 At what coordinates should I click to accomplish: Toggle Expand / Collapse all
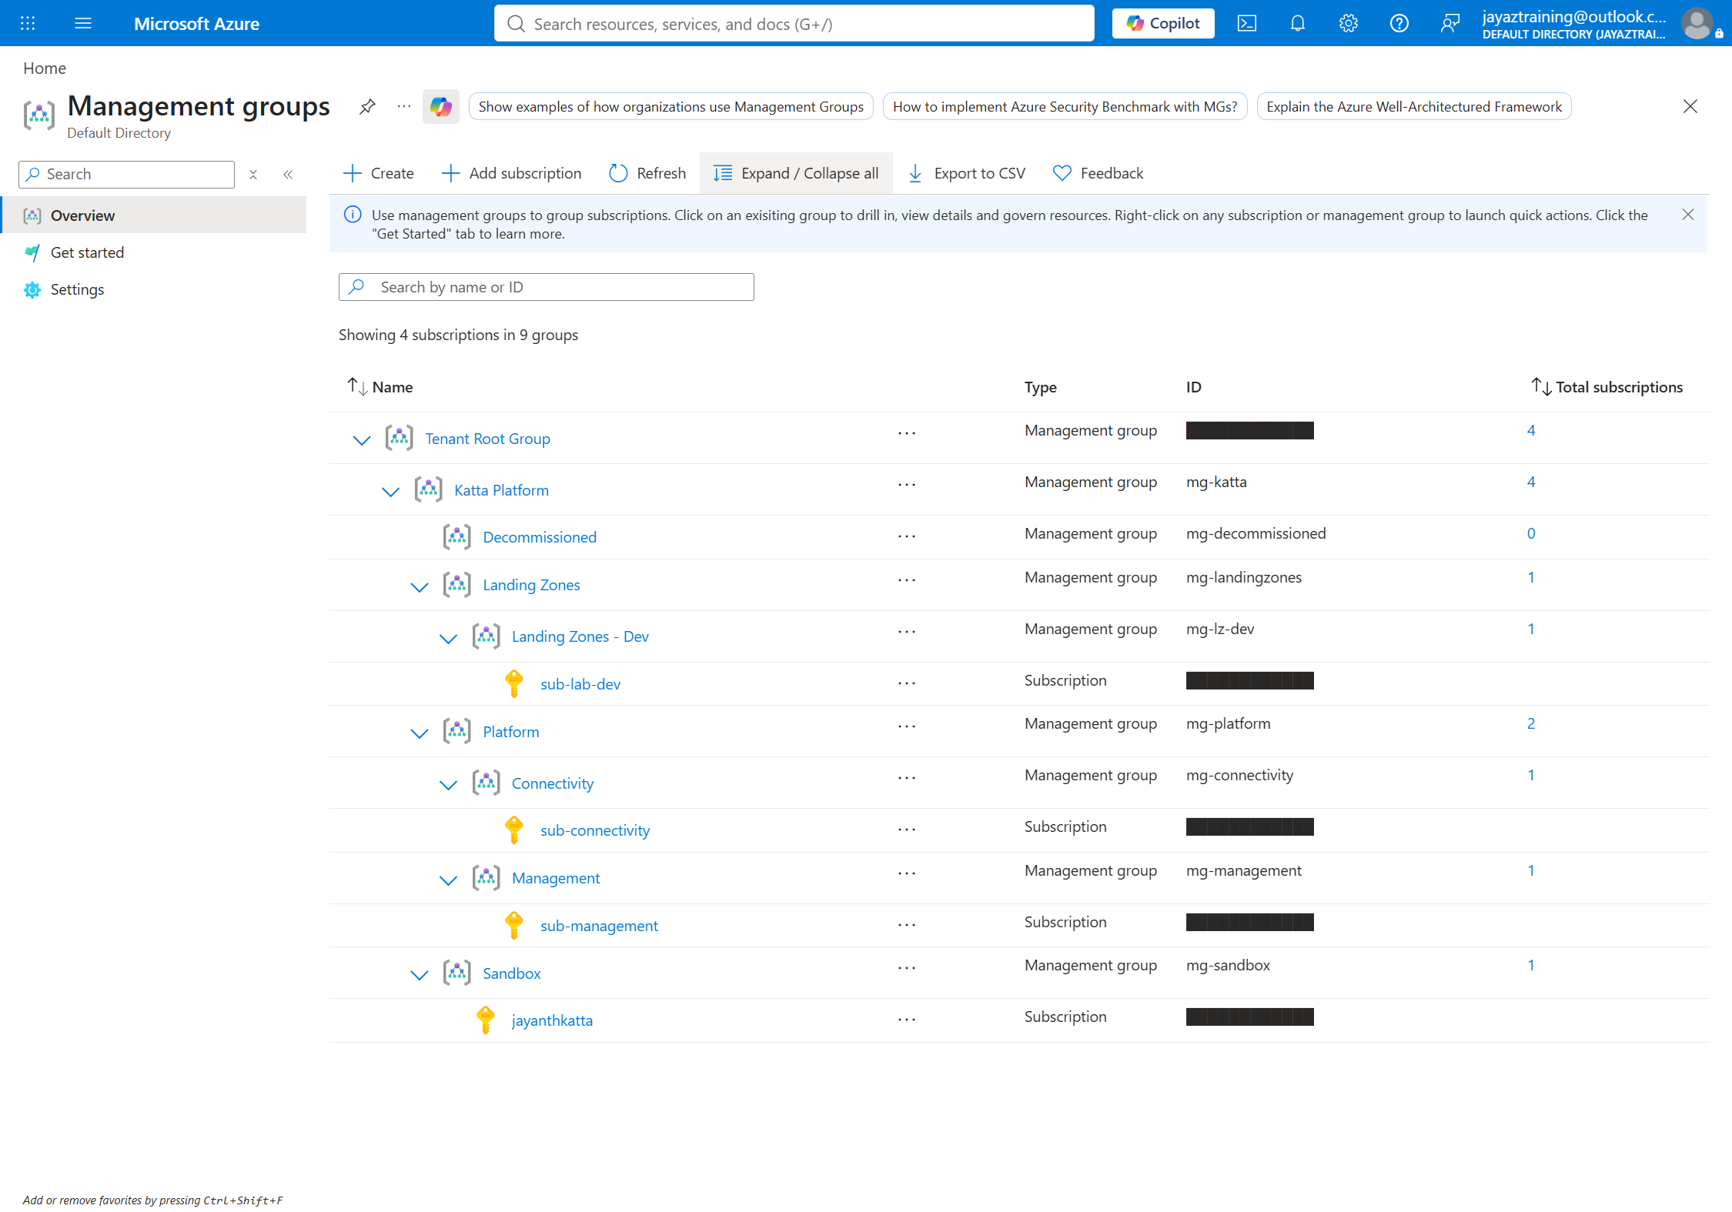[x=796, y=173]
